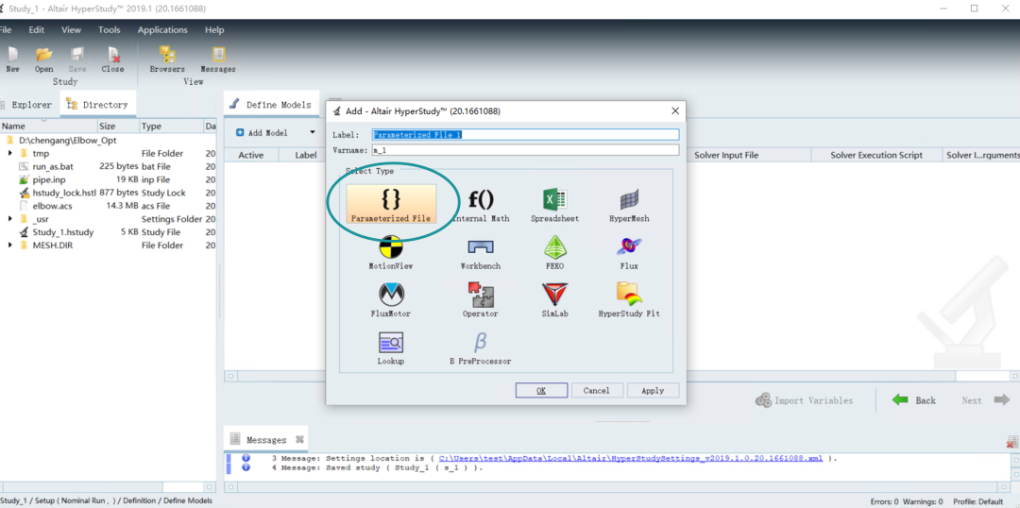
Task: Select the SimLab model type
Action: pyautogui.click(x=554, y=300)
